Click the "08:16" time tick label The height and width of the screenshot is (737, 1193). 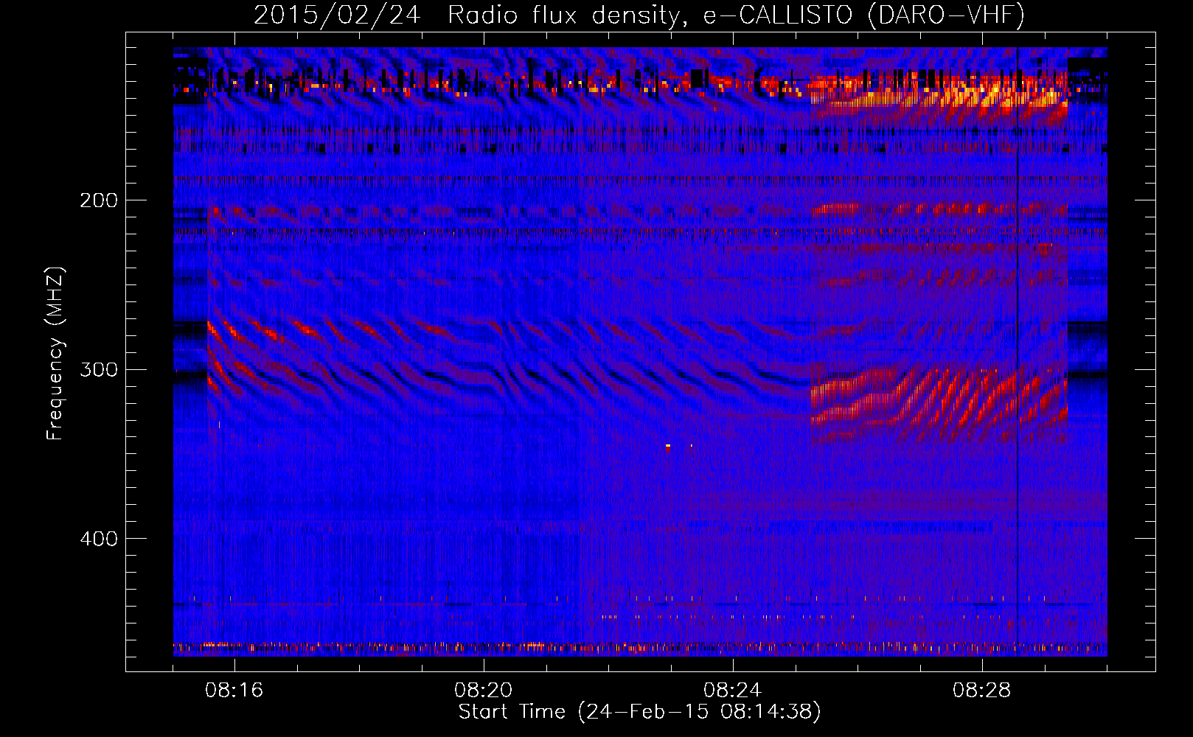coord(234,691)
